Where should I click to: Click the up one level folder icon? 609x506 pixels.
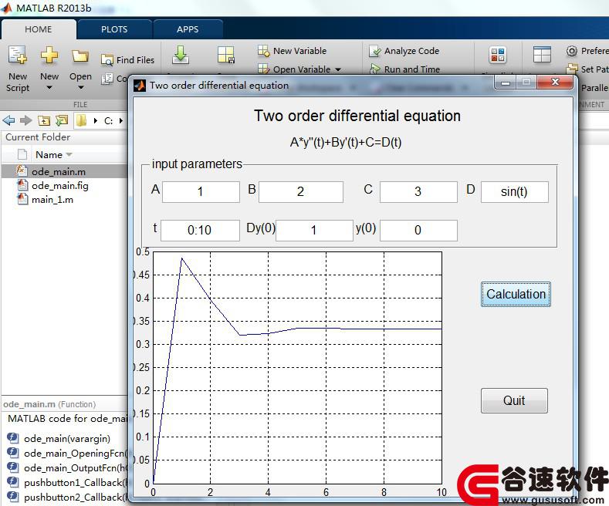click(x=44, y=120)
